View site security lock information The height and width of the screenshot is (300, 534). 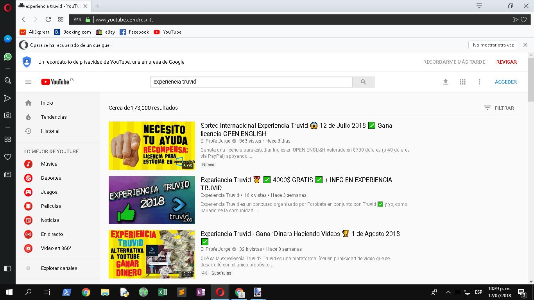(88, 20)
